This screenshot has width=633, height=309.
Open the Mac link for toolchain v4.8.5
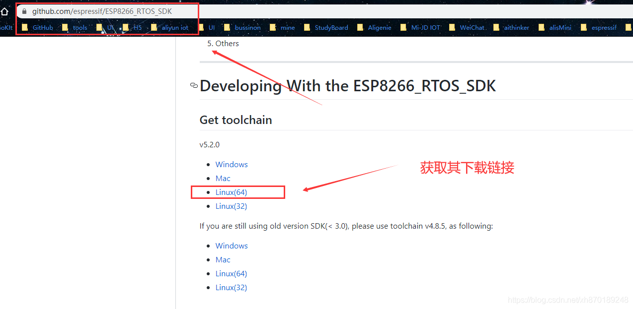click(x=223, y=260)
